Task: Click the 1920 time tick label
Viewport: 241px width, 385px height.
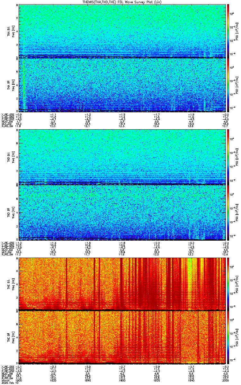Action: (156, 381)
